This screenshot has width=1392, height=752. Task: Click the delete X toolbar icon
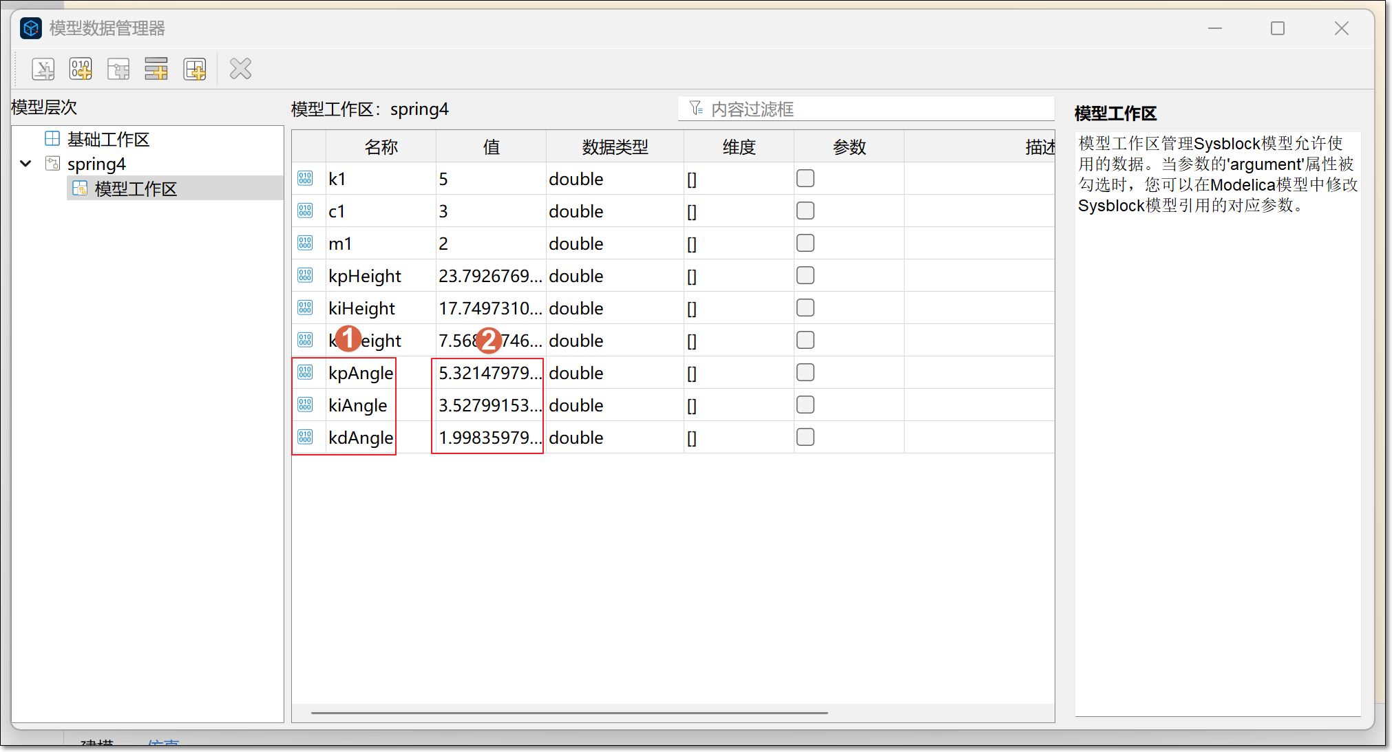[240, 69]
